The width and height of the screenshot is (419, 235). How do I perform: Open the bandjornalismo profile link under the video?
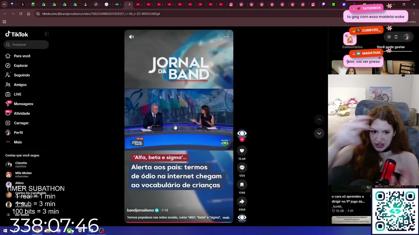(x=140, y=210)
